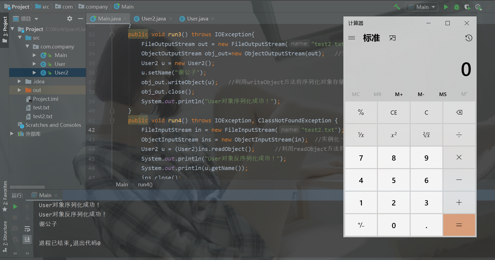The width and height of the screenshot is (495, 260).
Task: Open the Main run configuration dropdown
Action: point(421,7)
